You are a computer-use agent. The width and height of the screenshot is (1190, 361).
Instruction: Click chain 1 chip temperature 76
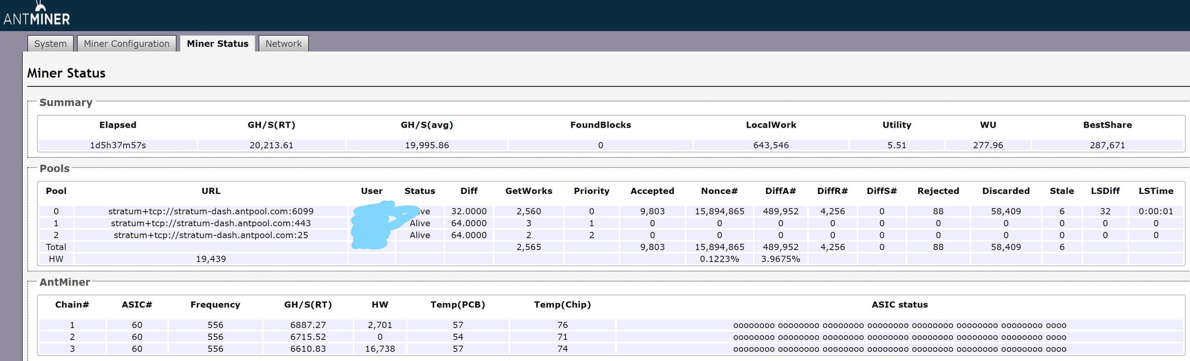click(562, 325)
